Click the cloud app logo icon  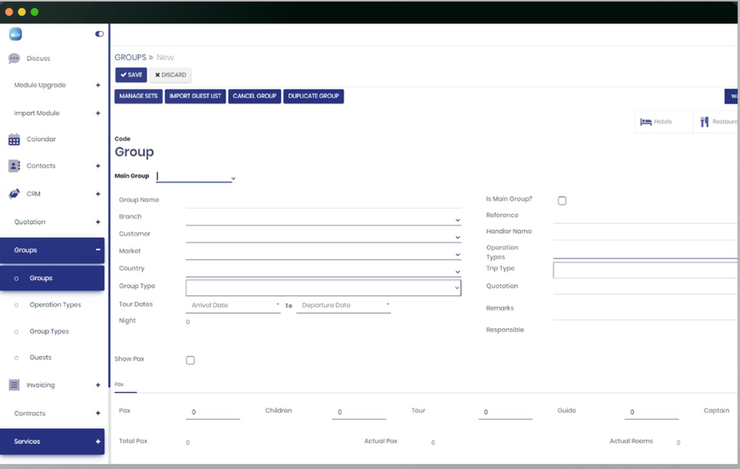tap(16, 34)
